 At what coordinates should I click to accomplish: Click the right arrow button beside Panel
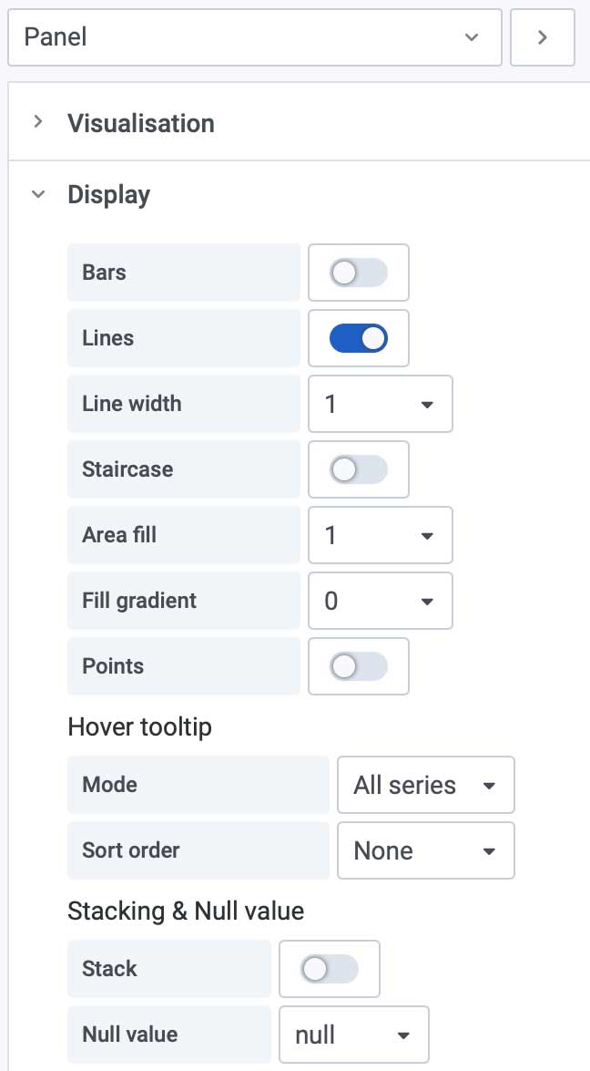click(542, 37)
